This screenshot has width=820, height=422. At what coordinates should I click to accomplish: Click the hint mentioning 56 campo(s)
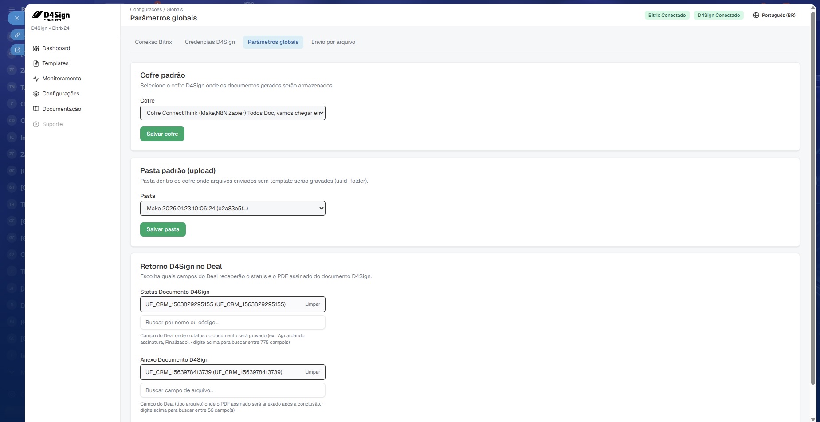[x=232, y=407]
